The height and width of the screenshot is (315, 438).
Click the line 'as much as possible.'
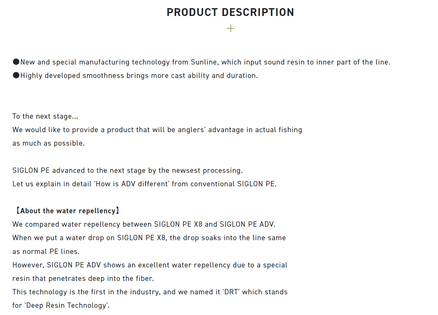(x=48, y=143)
